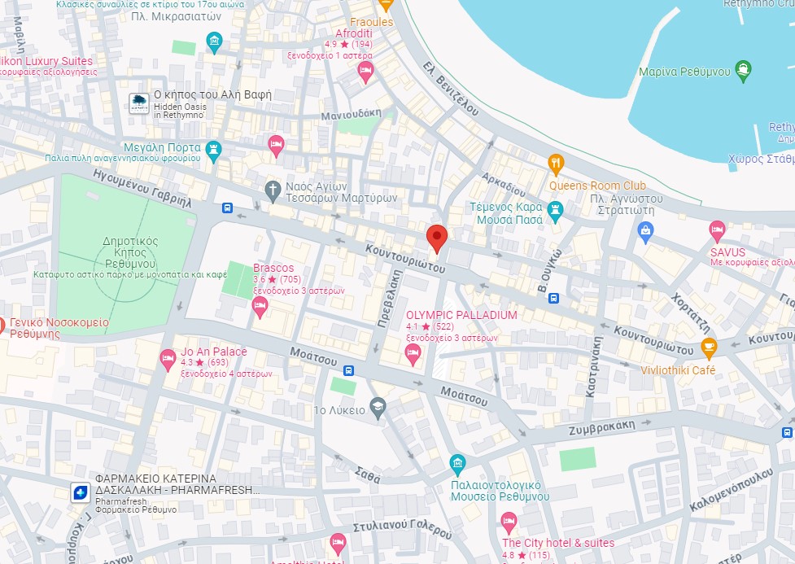Open the Jo An Palace hotel pin
Screen dimensions: 795x564
pyautogui.click(x=168, y=360)
